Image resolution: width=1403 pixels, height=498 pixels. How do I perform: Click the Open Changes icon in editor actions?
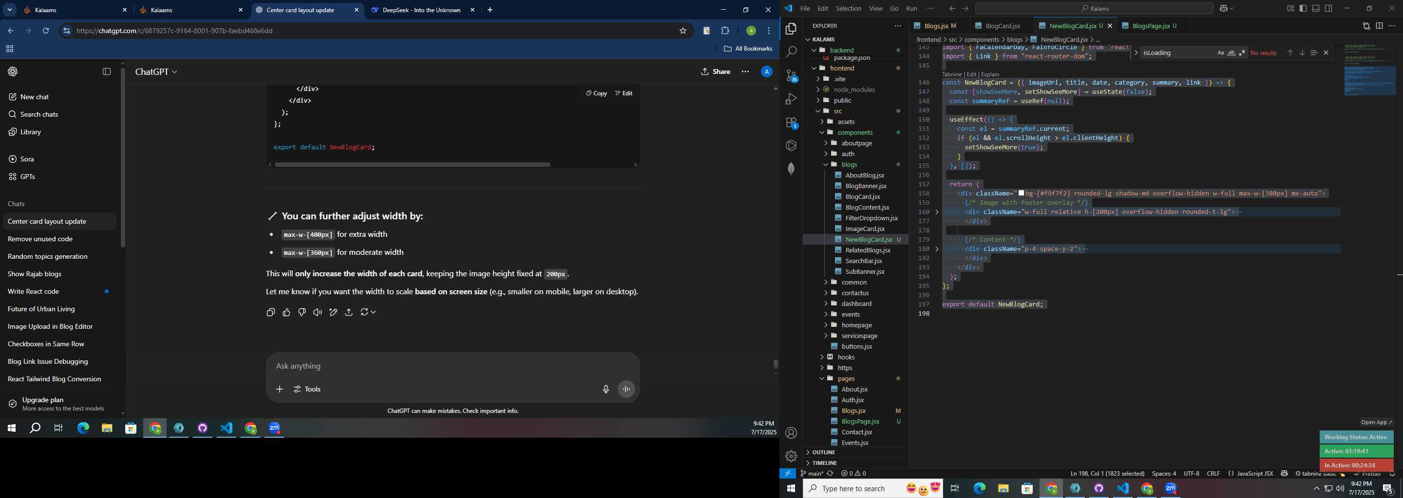coord(1366,26)
